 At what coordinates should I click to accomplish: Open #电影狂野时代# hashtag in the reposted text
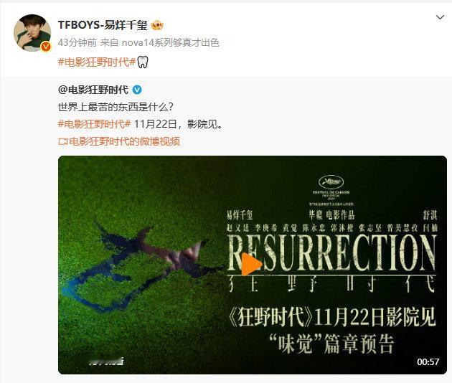pos(95,124)
